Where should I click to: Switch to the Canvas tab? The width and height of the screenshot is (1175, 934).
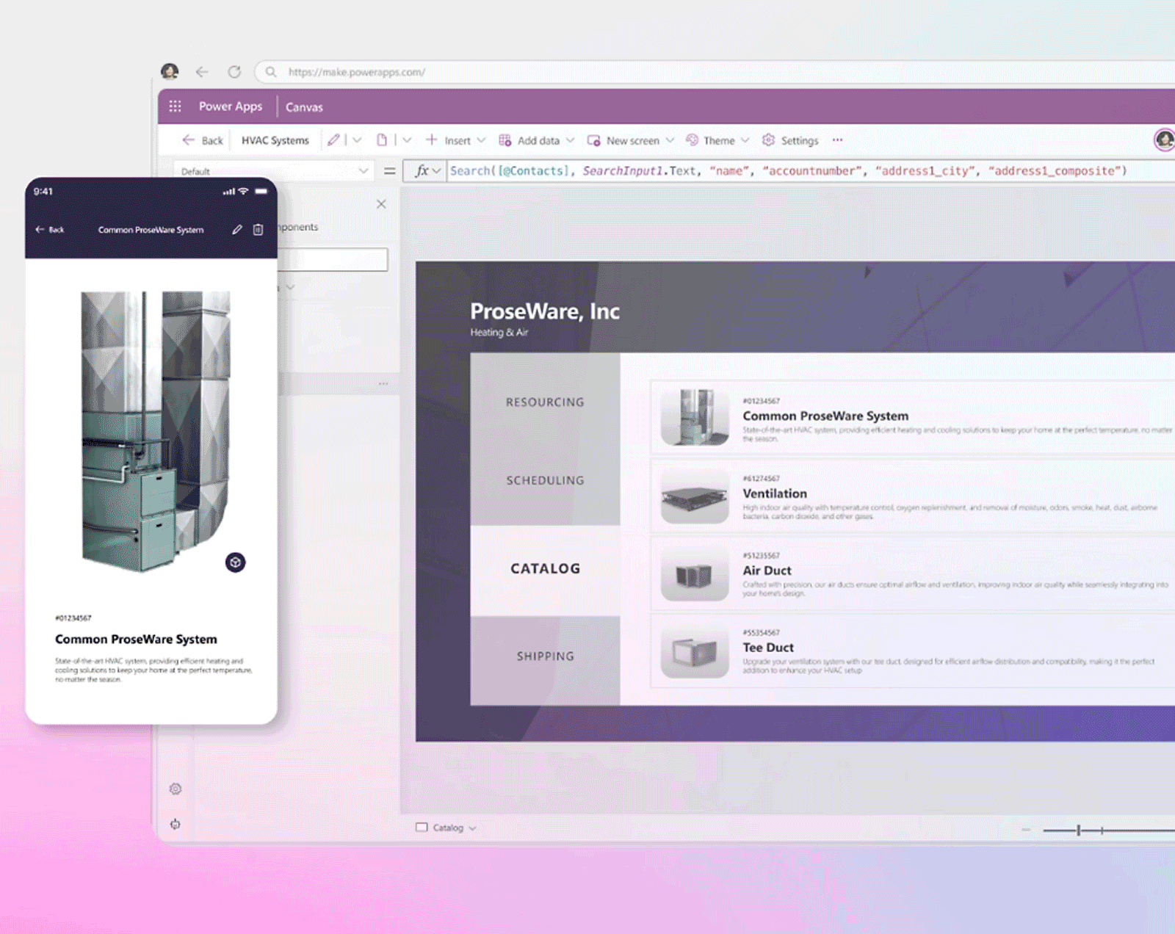pyautogui.click(x=304, y=106)
